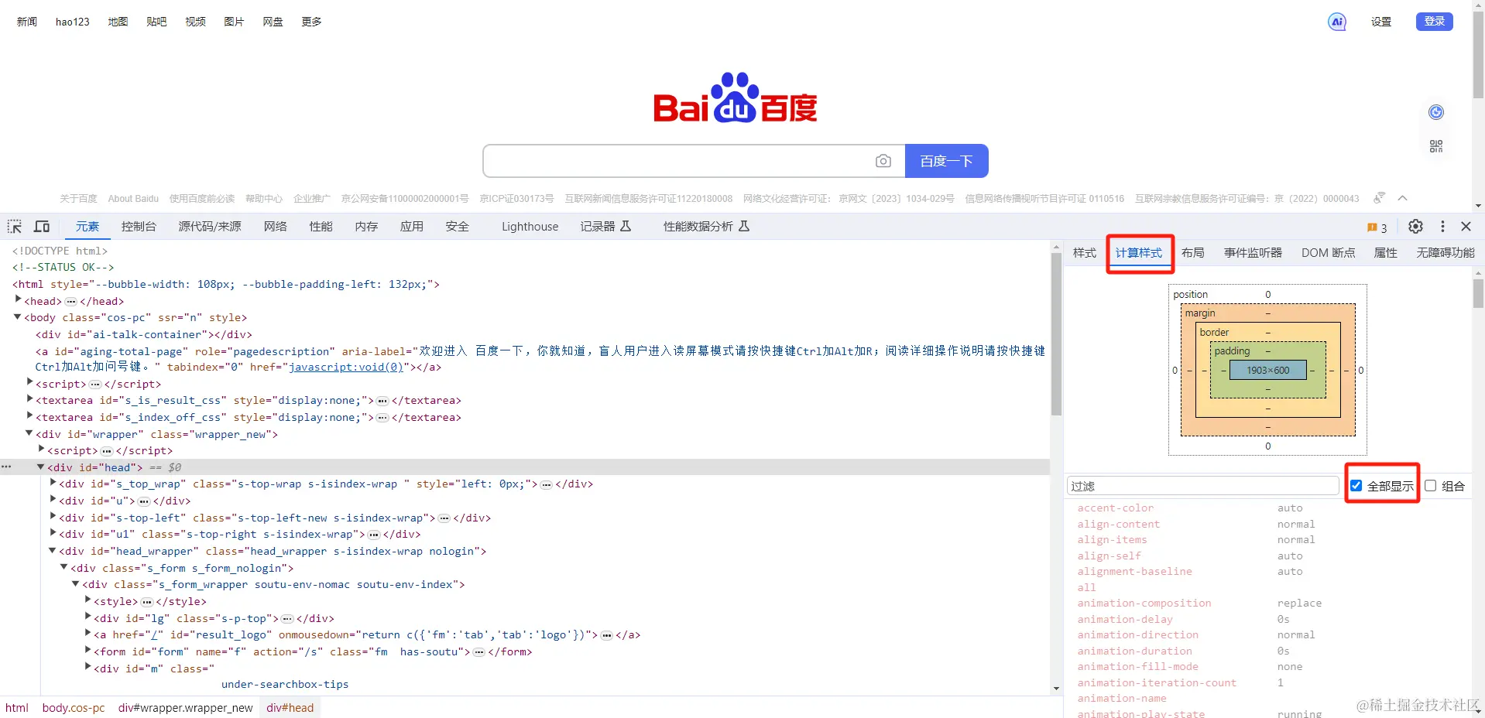The width and height of the screenshot is (1485, 718).
Task: Collapse the div#head node
Action: (41, 467)
